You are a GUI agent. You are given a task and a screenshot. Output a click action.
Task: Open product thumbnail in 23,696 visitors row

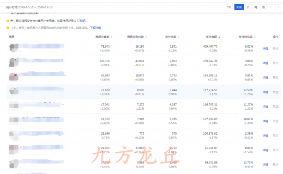[x=13, y=135]
